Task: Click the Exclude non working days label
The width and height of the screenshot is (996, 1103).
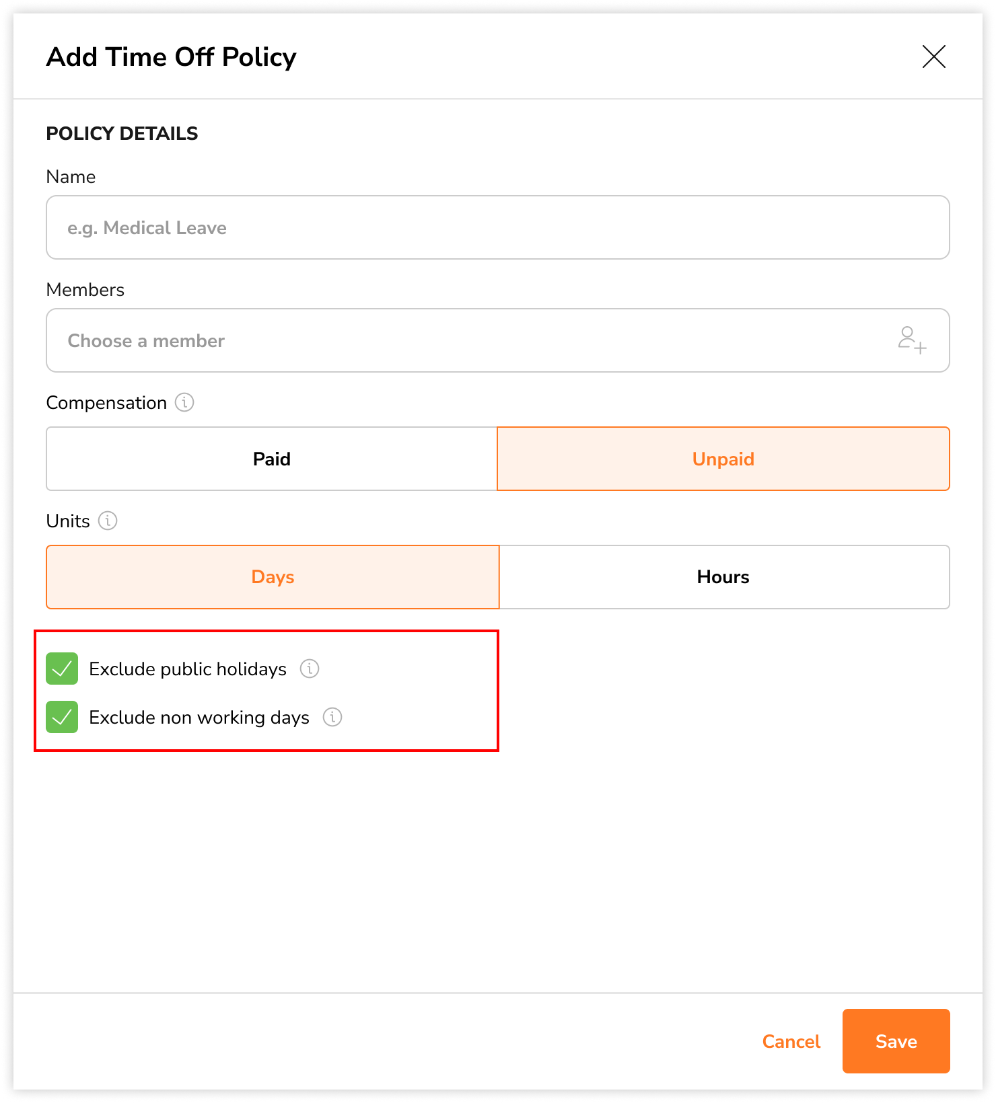Action: tap(199, 718)
